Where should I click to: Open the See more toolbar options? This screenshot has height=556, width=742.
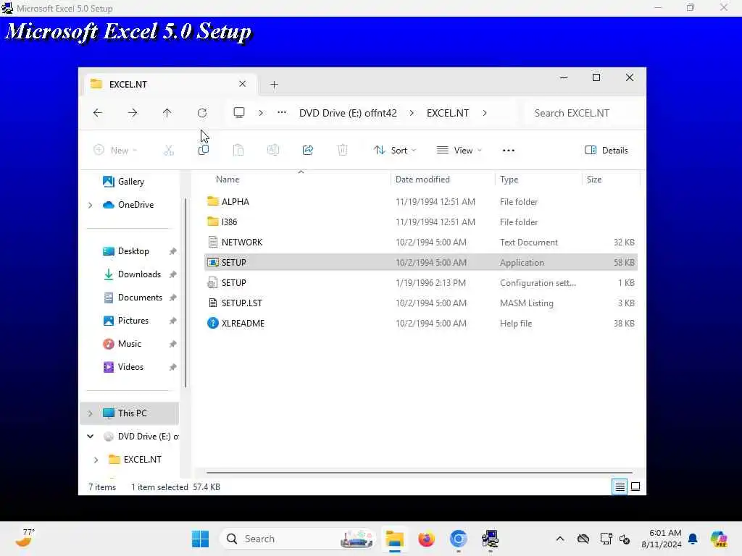[508, 151]
